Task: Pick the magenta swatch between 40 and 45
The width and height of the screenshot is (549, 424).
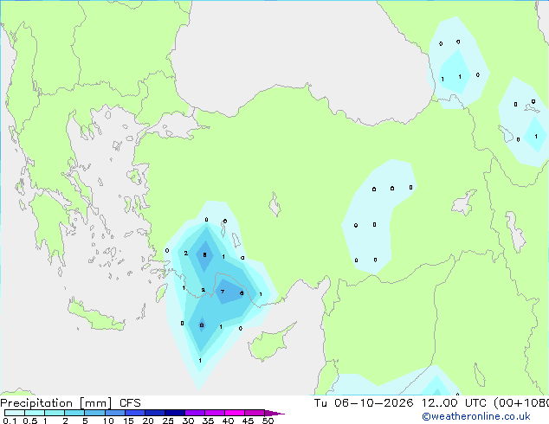Action: click(235, 413)
